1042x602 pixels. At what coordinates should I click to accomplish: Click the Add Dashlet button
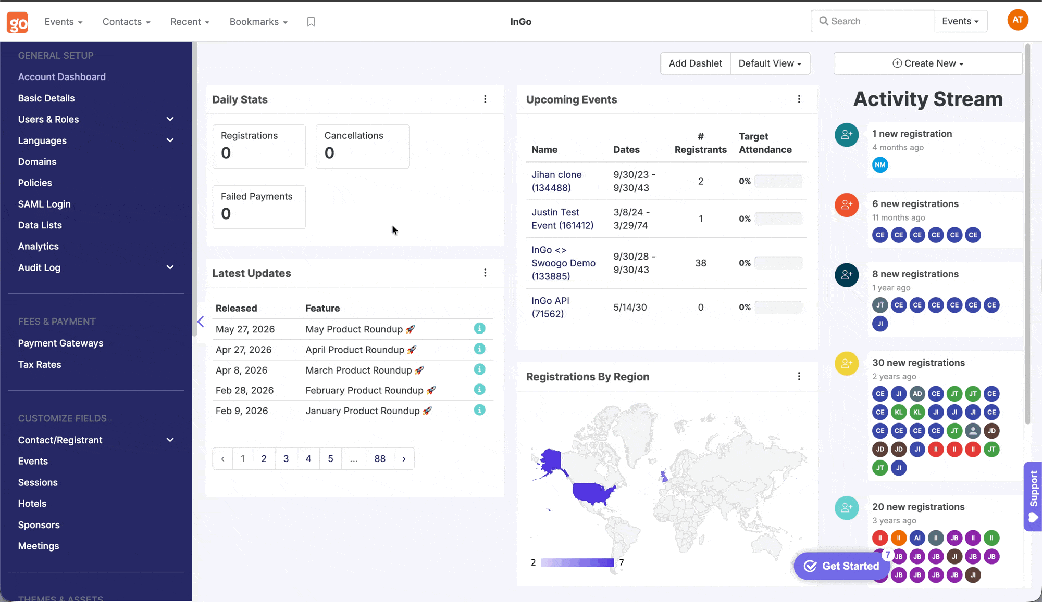pos(695,63)
